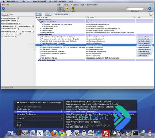Switch to outline list view mode

pos(37,14)
